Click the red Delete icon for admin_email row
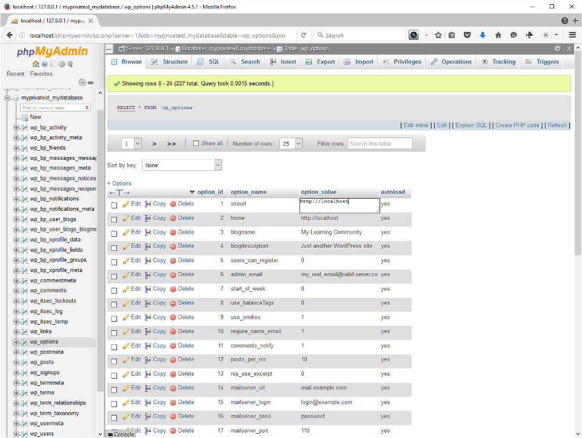 (x=173, y=275)
